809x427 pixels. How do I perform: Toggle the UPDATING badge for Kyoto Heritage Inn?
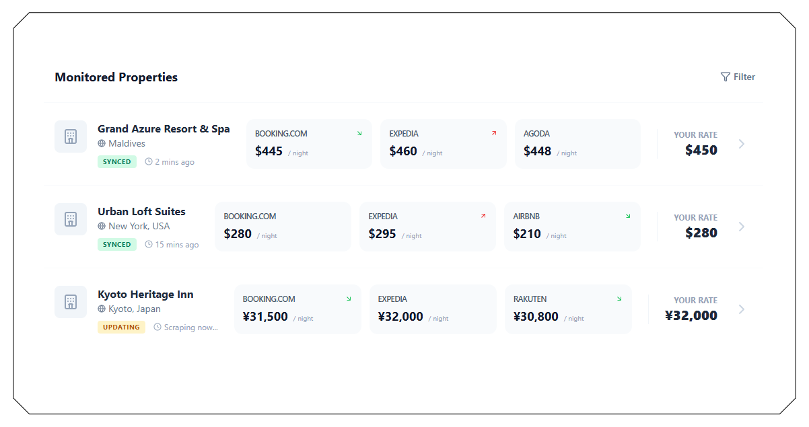pyautogui.click(x=121, y=327)
